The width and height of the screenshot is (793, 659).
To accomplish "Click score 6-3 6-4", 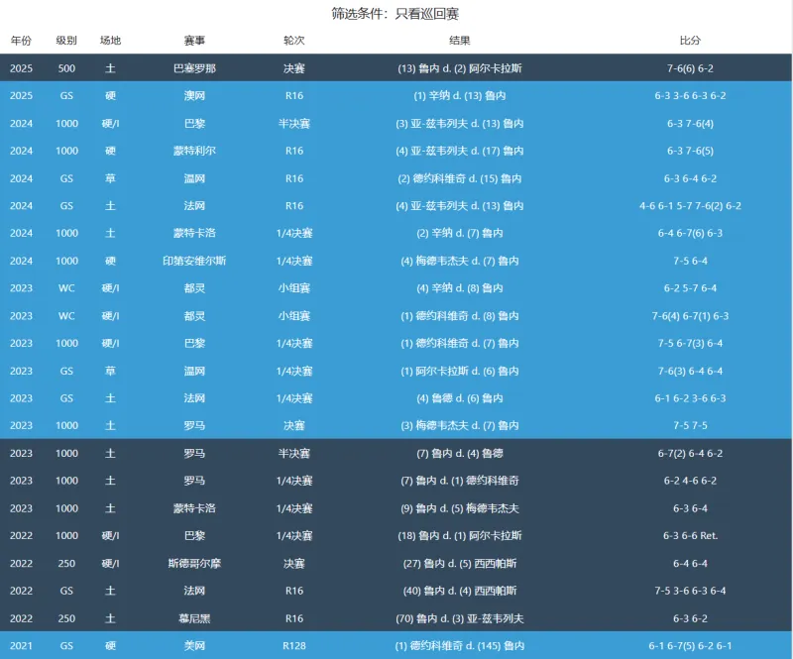I will (x=690, y=508).
